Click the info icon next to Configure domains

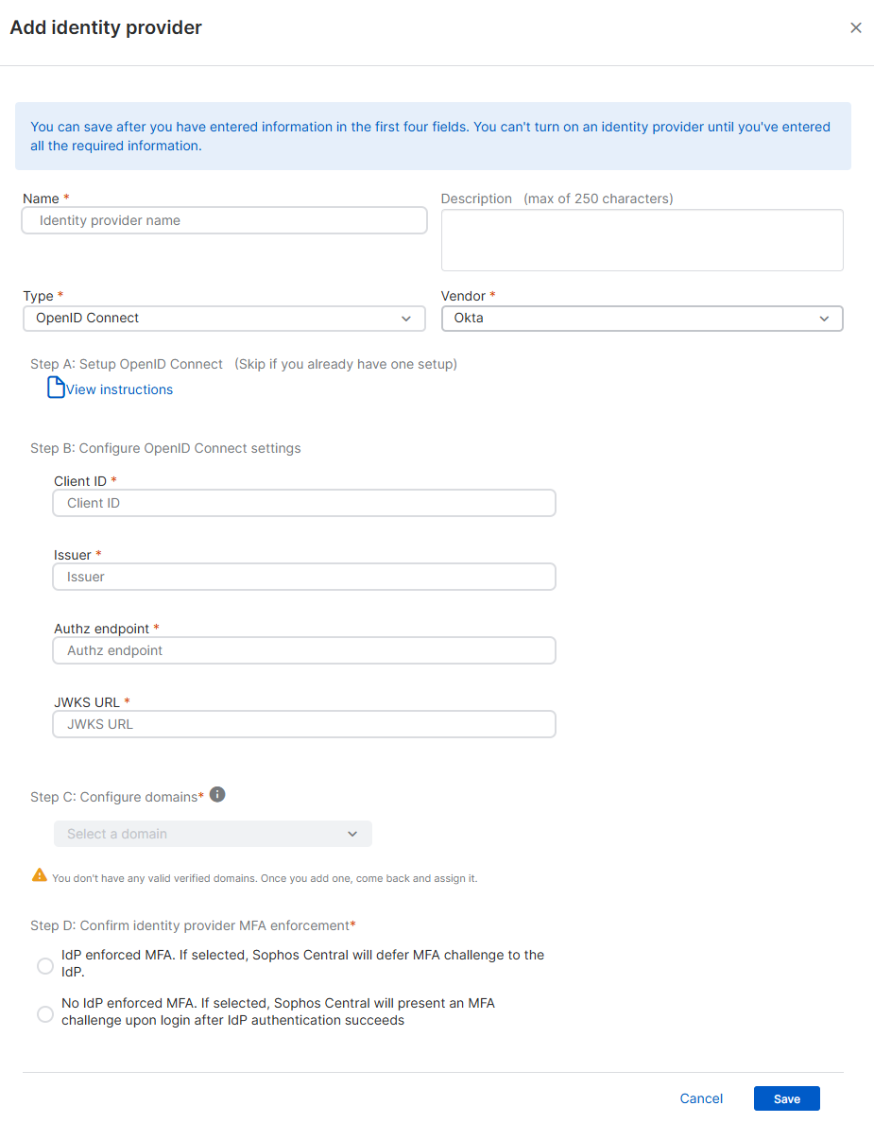click(x=217, y=795)
